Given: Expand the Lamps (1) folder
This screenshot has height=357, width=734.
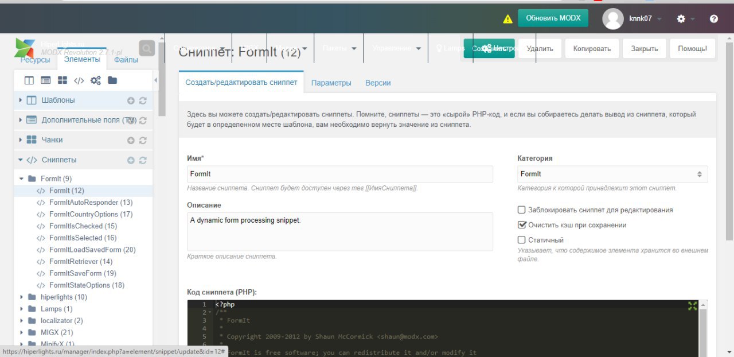Looking at the screenshot, I should [x=22, y=309].
